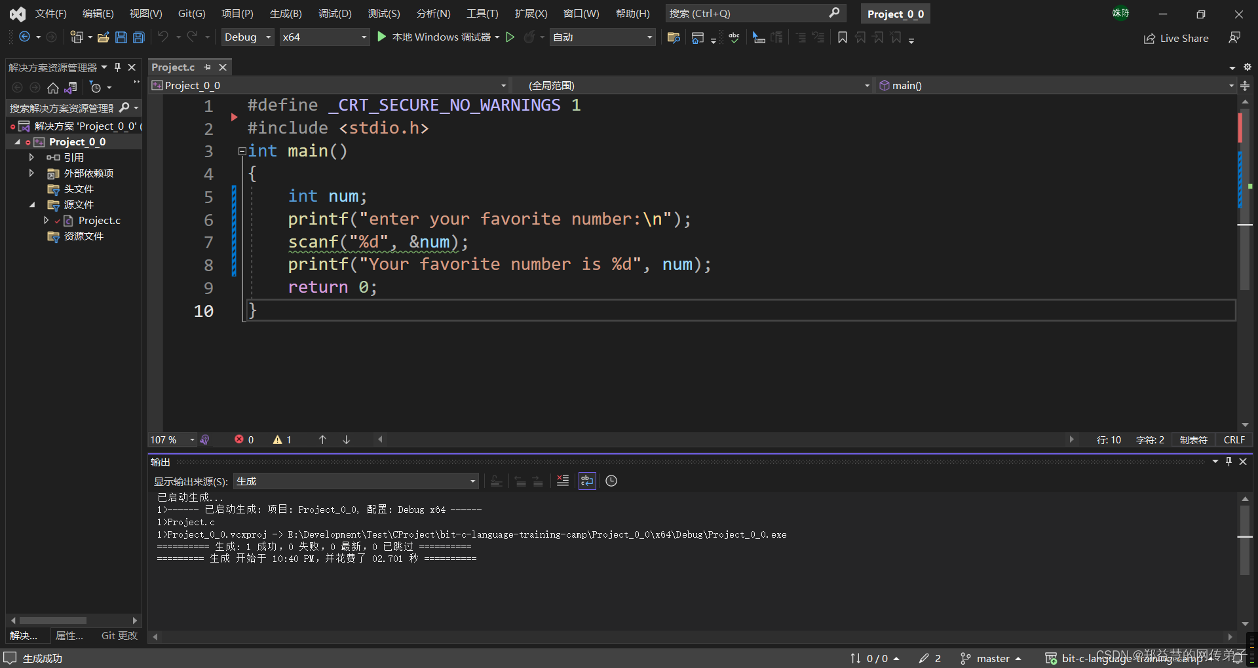
Task: Switch to the Git 更改 tab
Action: point(119,635)
